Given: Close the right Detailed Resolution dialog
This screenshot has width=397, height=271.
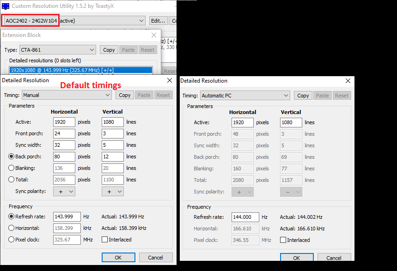Looking at the screenshot, I should point(348,81).
